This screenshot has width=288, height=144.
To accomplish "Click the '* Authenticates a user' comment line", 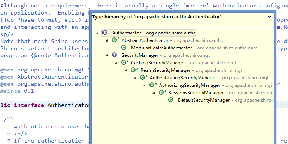I will click(x=48, y=126).
